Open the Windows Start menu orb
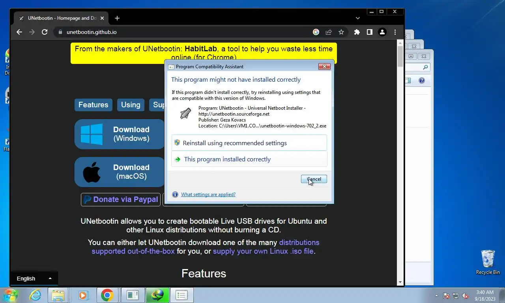 point(11,295)
